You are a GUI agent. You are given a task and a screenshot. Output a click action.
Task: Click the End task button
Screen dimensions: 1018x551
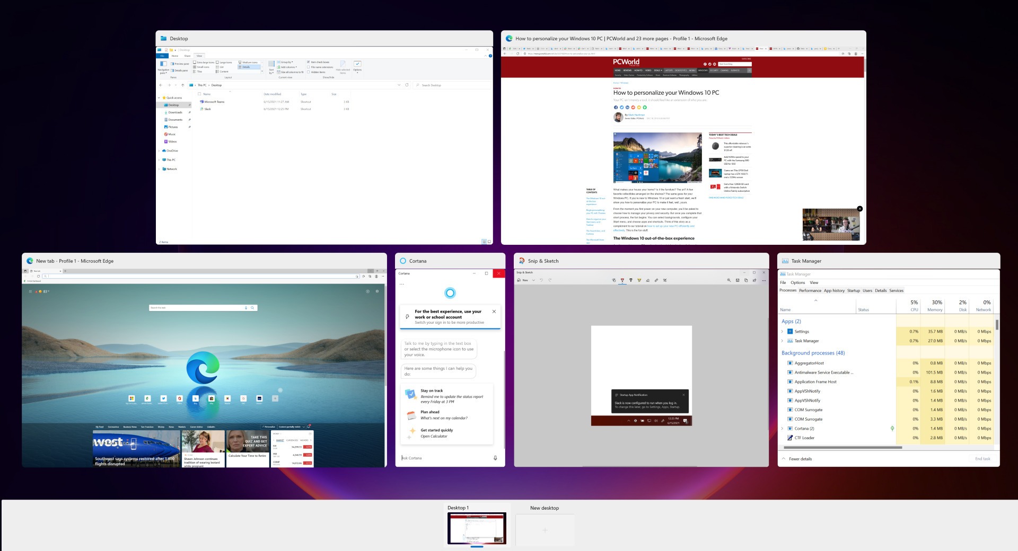tap(984, 458)
